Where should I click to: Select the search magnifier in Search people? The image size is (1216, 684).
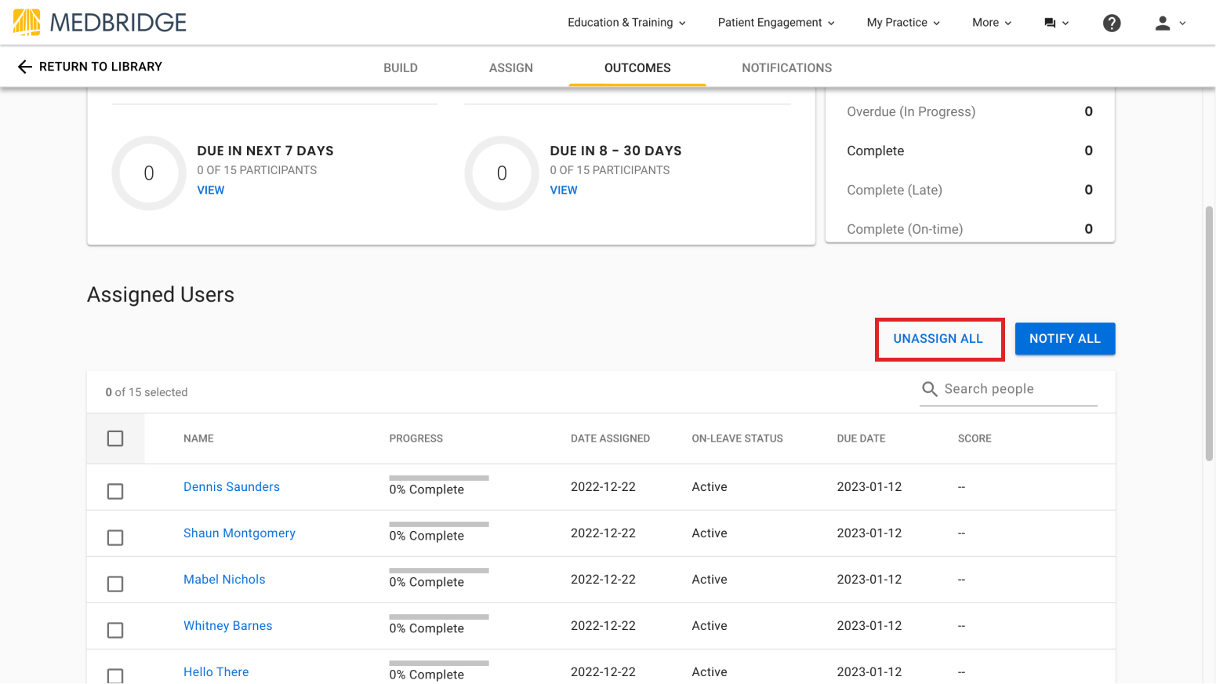930,388
